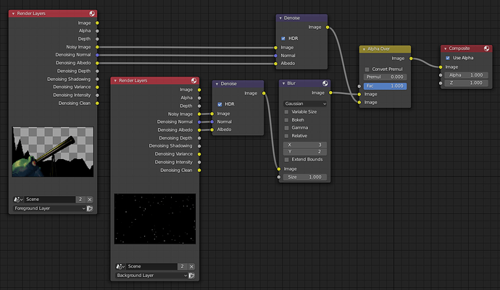Click the Premul 0.000 slider

point(385,77)
